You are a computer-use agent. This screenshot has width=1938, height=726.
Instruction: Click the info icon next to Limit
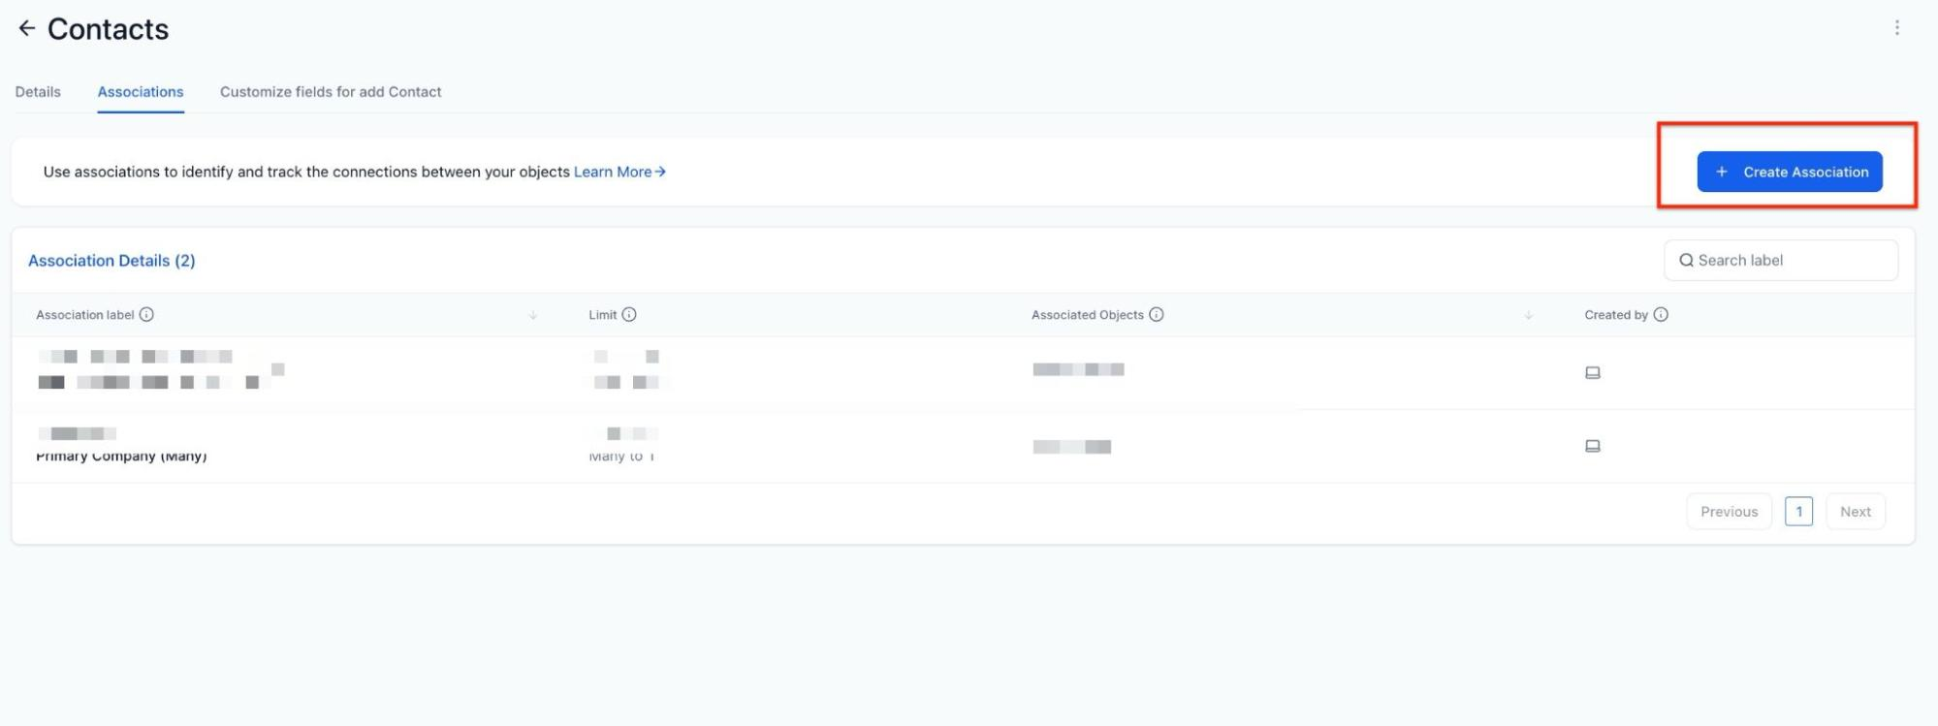(x=629, y=315)
